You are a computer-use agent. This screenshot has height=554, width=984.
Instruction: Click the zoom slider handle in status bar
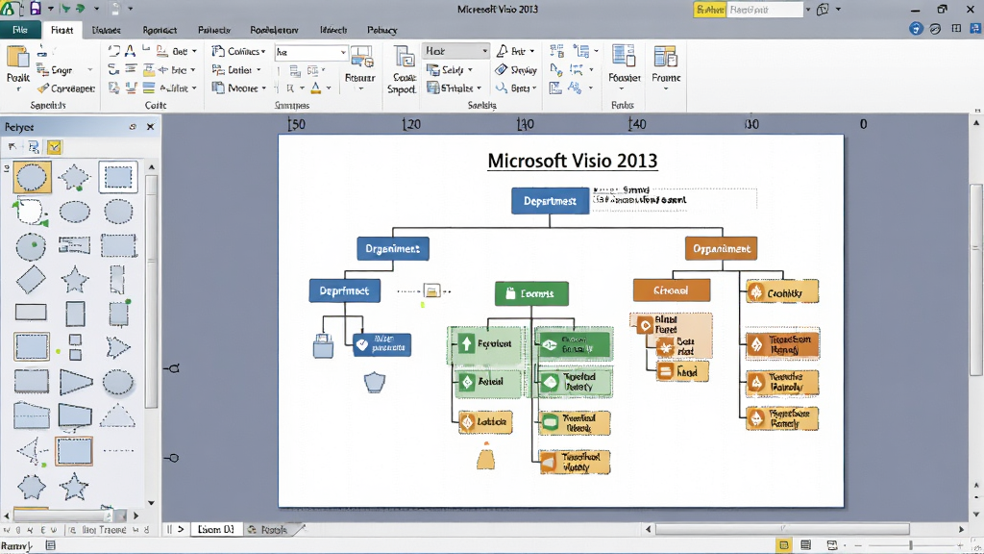tap(910, 545)
